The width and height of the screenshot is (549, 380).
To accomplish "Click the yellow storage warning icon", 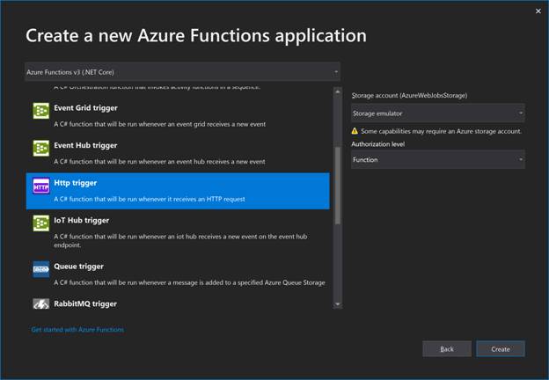I will tap(355, 131).
